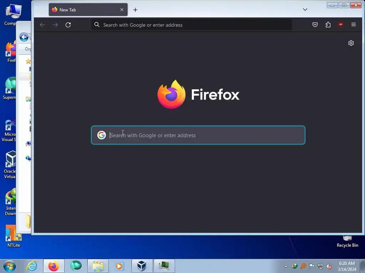365x273 pixels.
Task: Open a new tab with plus button
Action: point(135,10)
